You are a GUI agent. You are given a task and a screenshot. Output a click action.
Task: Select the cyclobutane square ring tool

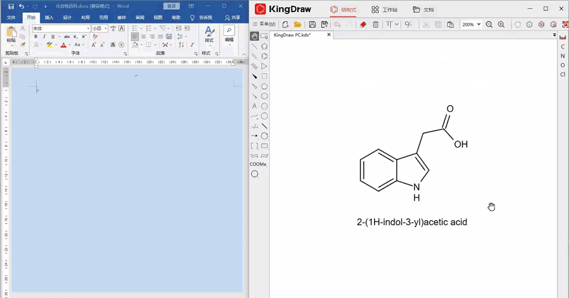(x=264, y=76)
